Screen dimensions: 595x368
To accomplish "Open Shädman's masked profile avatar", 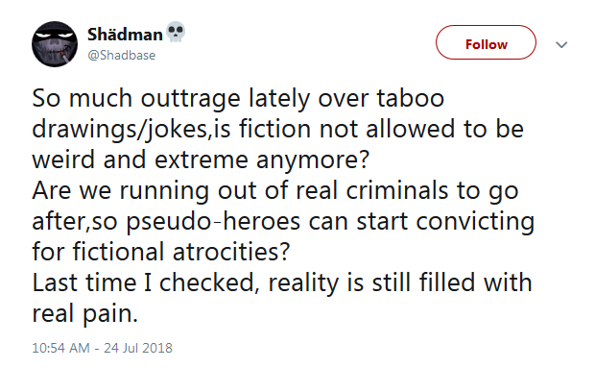I will [55, 44].
